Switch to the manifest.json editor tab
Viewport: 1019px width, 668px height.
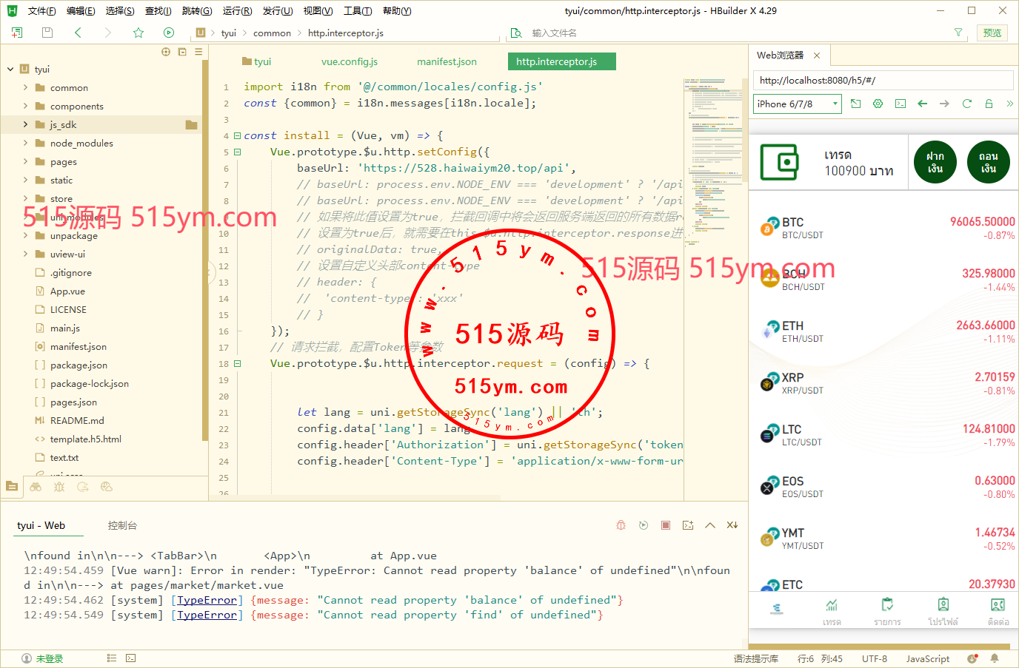pyautogui.click(x=447, y=62)
